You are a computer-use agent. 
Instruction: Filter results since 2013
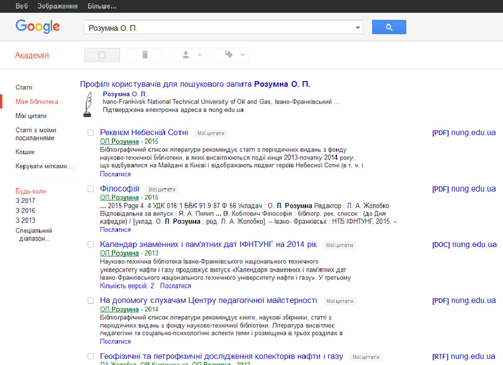(x=25, y=221)
